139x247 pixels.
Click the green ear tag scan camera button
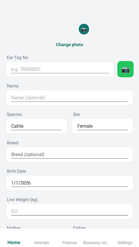tap(125, 69)
